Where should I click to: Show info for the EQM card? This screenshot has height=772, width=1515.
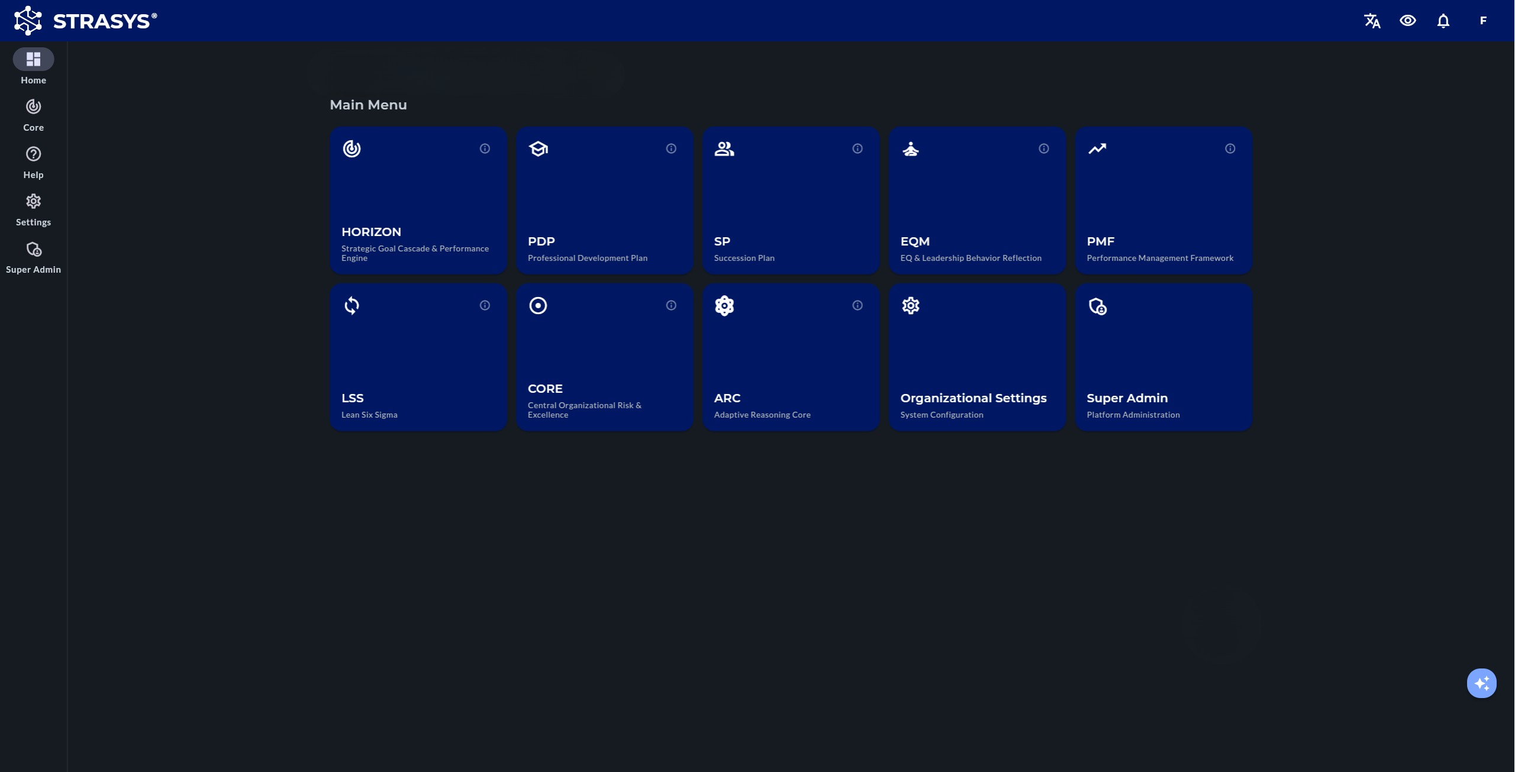click(x=1044, y=148)
